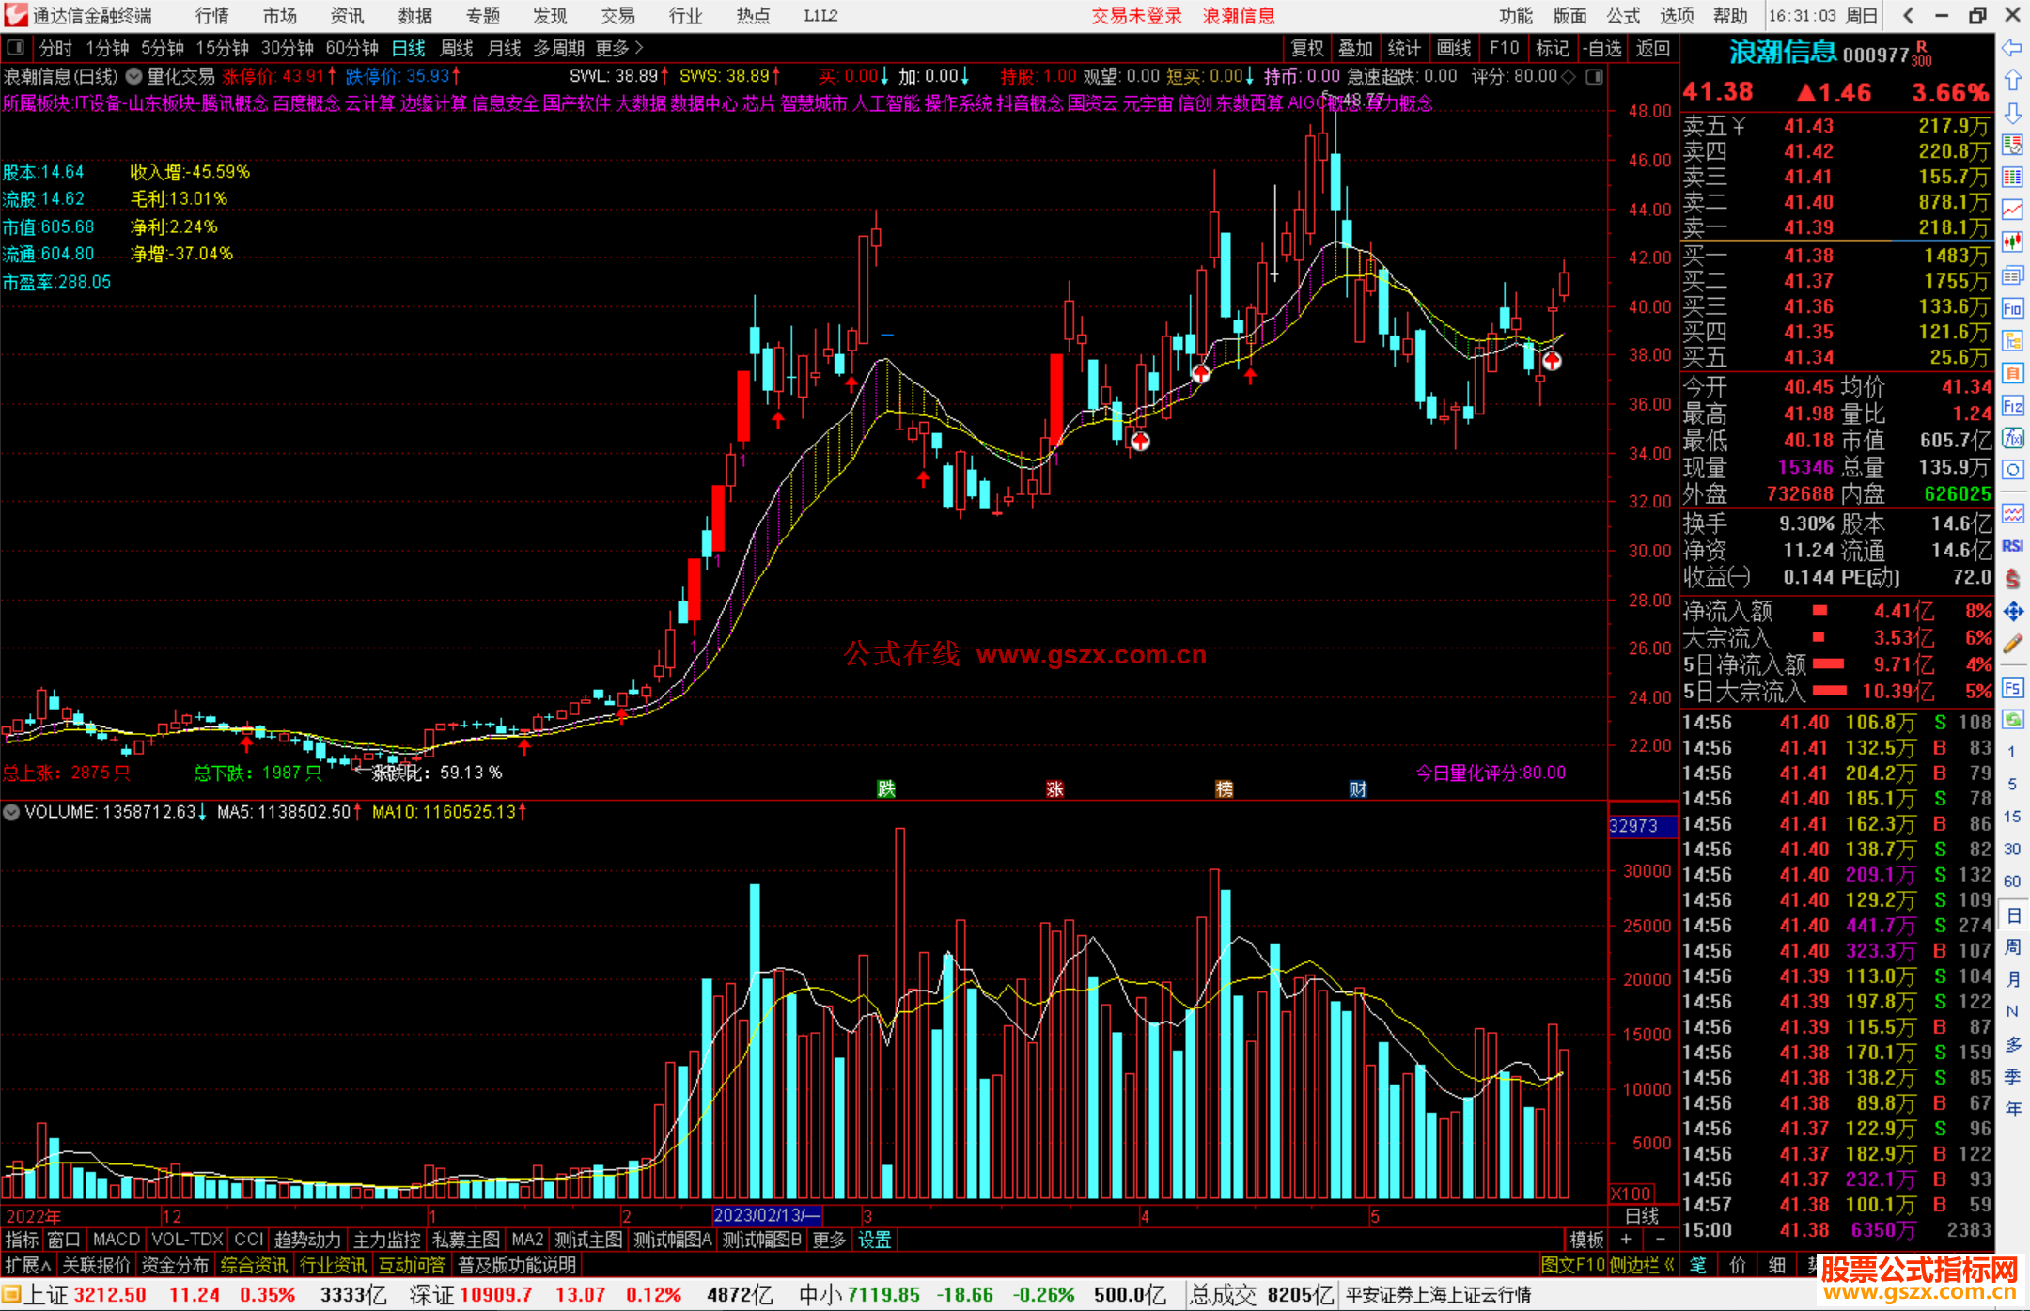Click the 设置 indicator settings link
This screenshot has height=1311, width=2030.
click(x=874, y=1240)
